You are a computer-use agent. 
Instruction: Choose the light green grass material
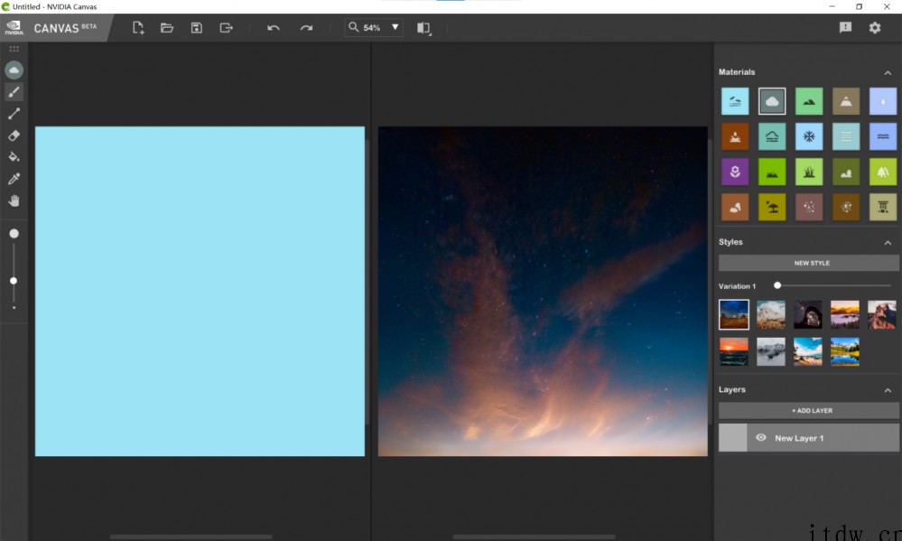coord(809,173)
